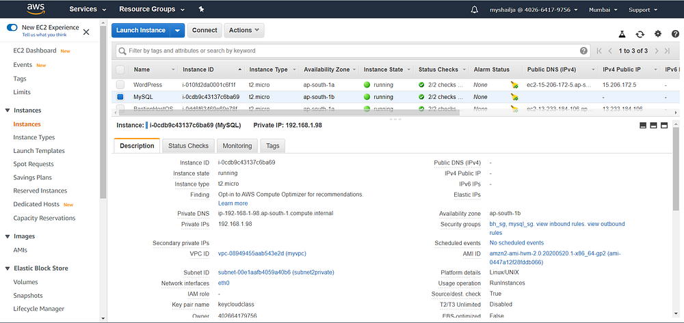Sort by the Instance ID column
This screenshot has width=684, height=323.
212,70
